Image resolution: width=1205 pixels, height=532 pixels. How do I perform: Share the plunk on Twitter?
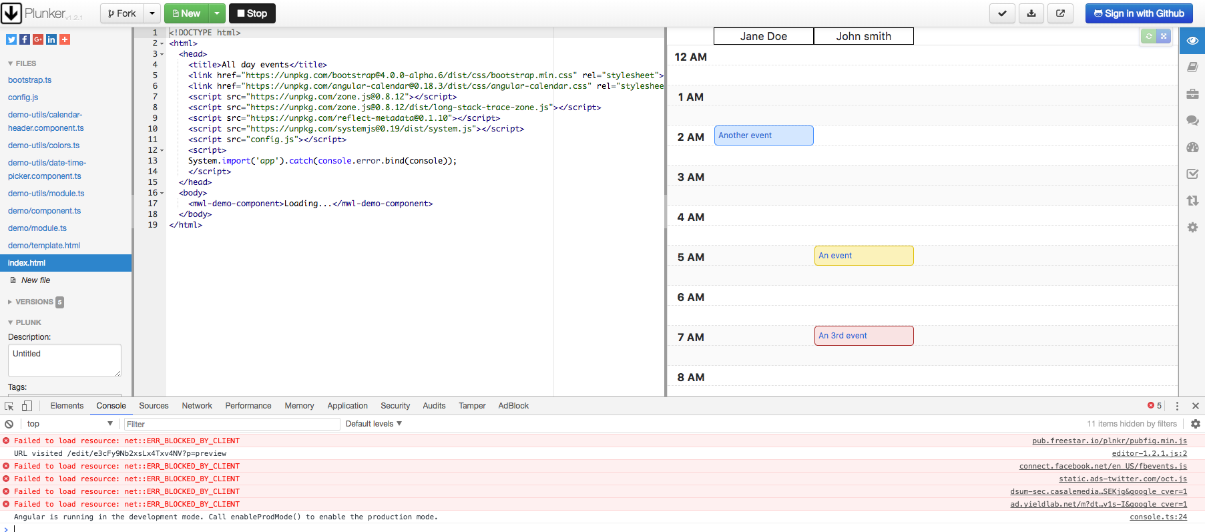(11, 39)
